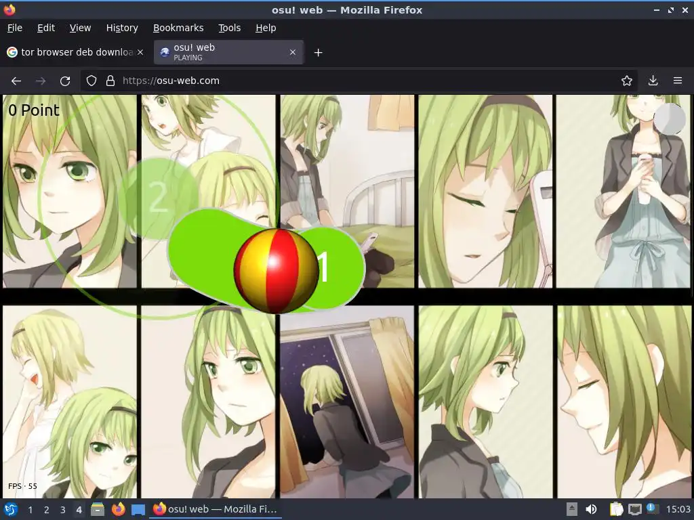This screenshot has height=520, width=694.
Task: Click the forward navigation arrow
Action: (x=41, y=81)
